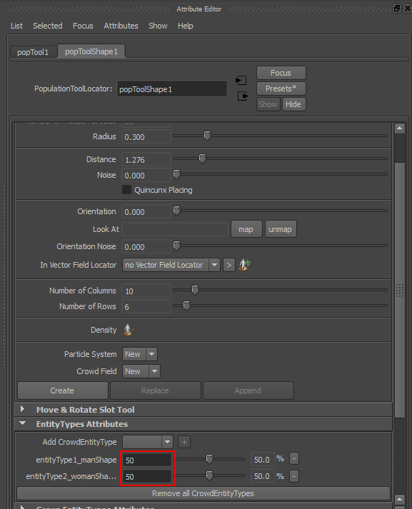Click the scrollbar up arrow
The image size is (412, 509).
pos(400,128)
